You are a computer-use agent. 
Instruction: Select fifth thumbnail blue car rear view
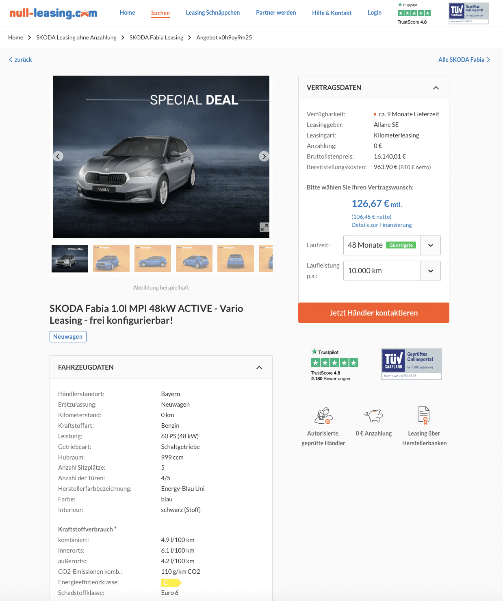236,259
